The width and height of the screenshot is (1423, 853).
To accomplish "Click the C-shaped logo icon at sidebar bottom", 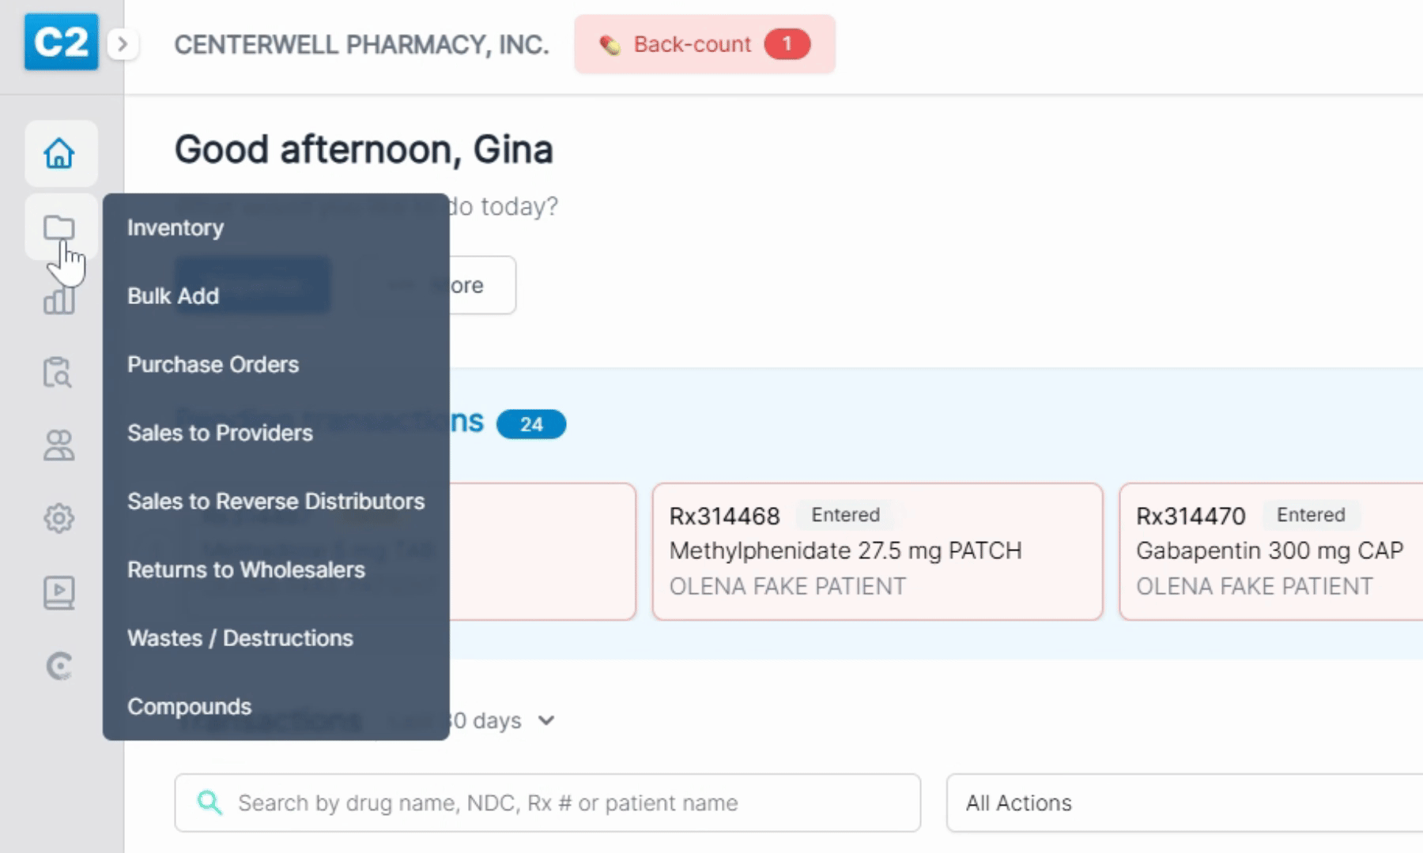I will click(x=59, y=666).
